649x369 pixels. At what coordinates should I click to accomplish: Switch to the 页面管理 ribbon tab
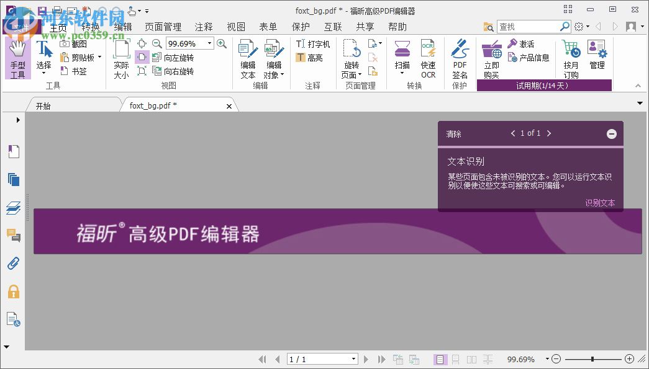(162, 27)
